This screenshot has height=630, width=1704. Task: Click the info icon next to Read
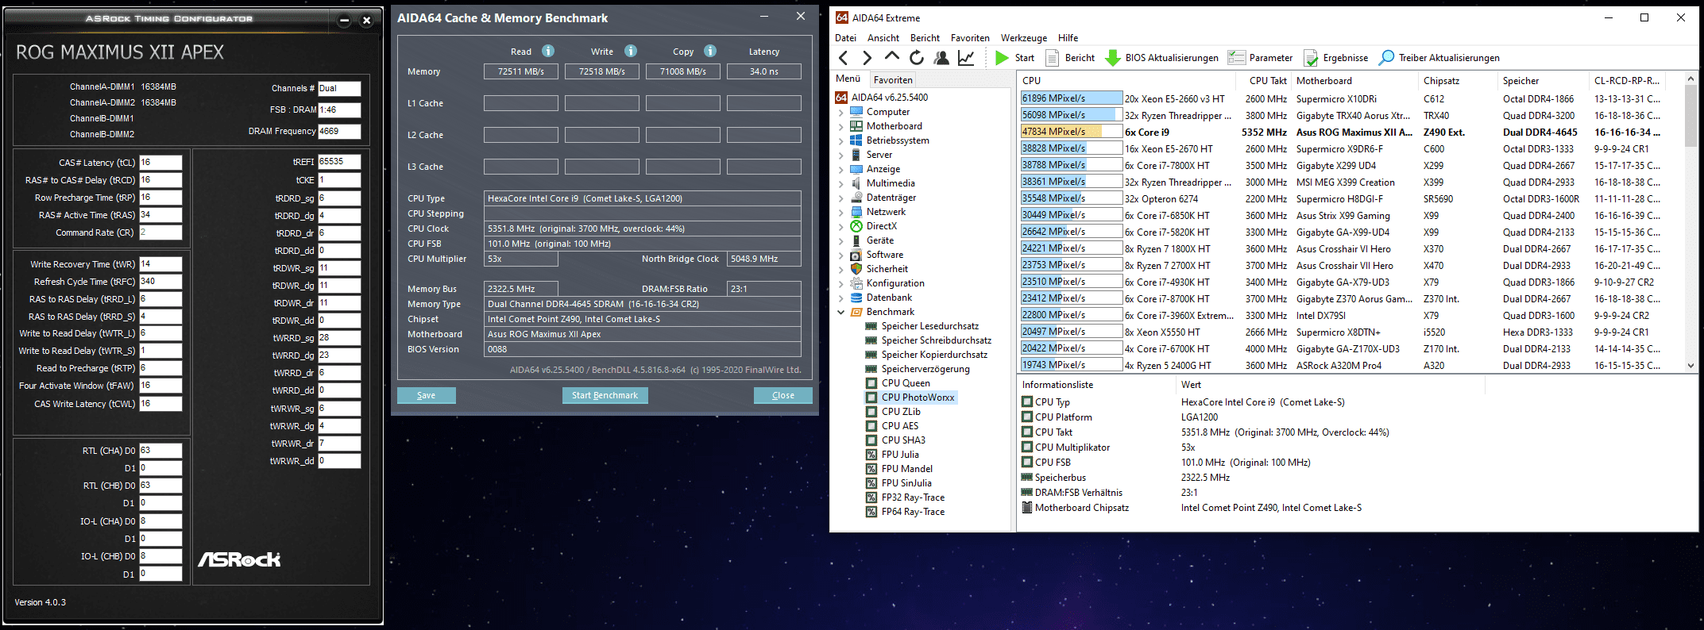pos(548,51)
